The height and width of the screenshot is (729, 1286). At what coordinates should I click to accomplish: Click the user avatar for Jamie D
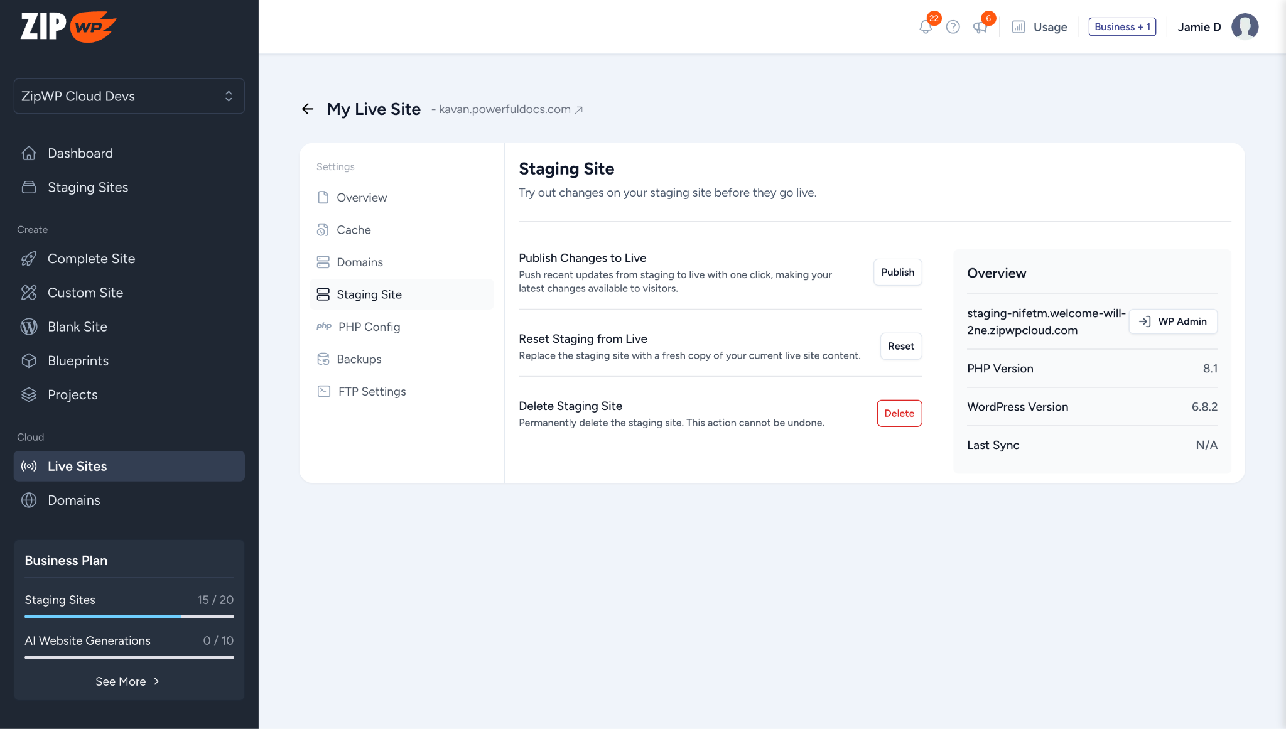(x=1245, y=27)
